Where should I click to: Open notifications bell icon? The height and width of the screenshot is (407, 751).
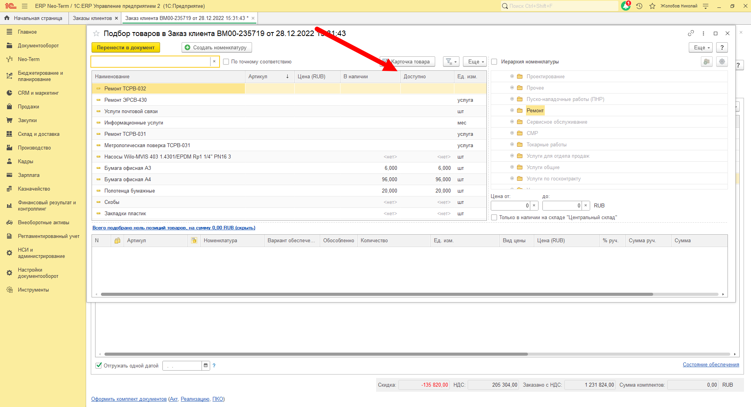(x=625, y=6)
